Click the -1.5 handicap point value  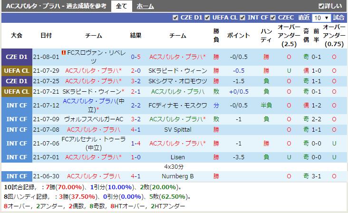[x=239, y=81]
